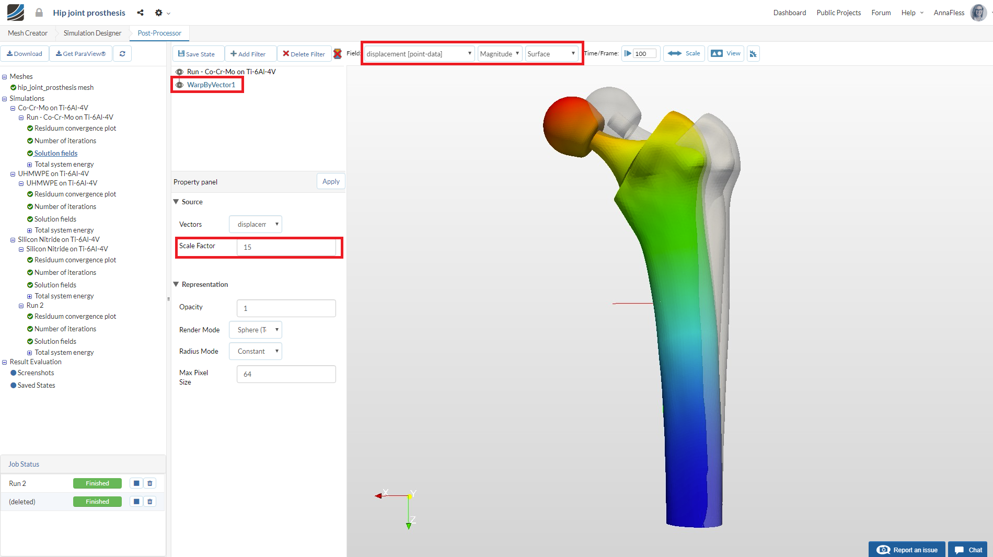
Task: Open the Screenshots item
Action: [36, 373]
